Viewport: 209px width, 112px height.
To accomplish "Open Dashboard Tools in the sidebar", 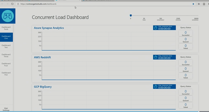I will click(x=6, y=28).
